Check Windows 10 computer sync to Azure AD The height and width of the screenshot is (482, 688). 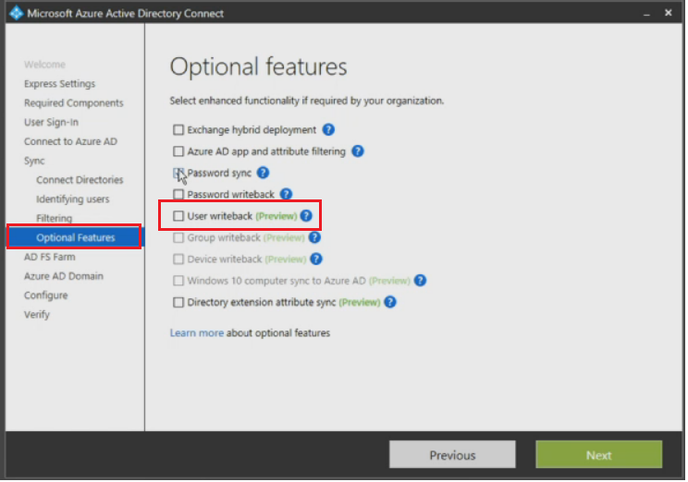coord(178,281)
